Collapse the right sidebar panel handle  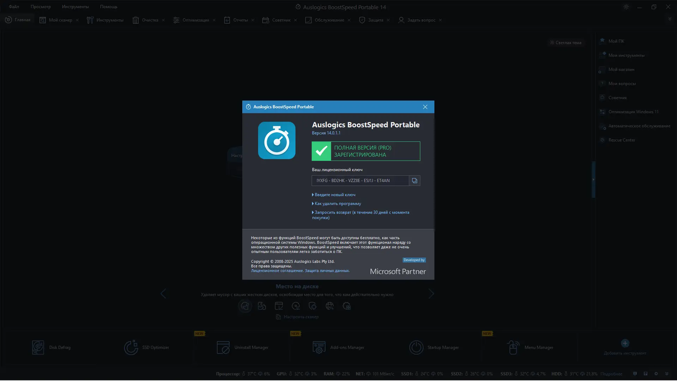tap(593, 179)
